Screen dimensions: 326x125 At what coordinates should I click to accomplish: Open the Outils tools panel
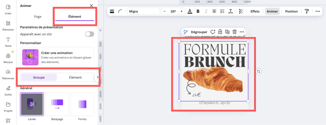click(8, 91)
